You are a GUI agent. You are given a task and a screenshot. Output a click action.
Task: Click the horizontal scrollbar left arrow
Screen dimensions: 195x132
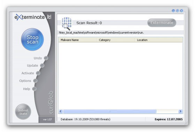click(61, 111)
